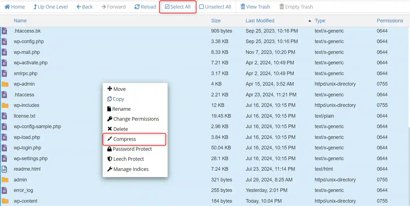Select the wp-includes folder name
This screenshot has width=410, height=206.
point(27,105)
